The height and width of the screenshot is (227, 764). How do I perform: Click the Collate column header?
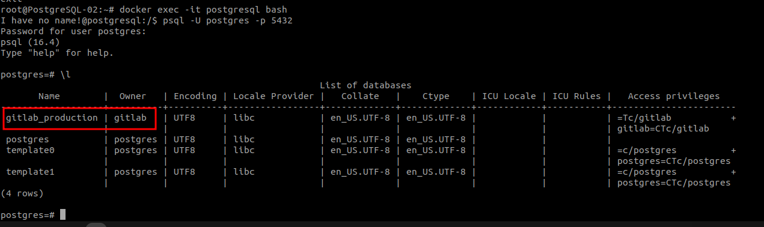click(x=360, y=96)
